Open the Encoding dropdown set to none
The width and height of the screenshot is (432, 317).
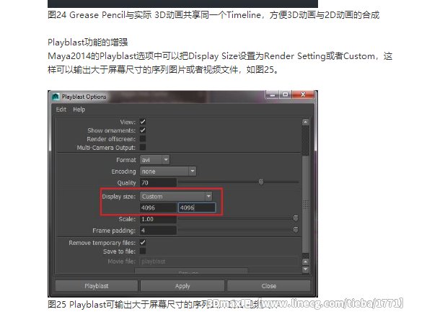[x=168, y=171]
